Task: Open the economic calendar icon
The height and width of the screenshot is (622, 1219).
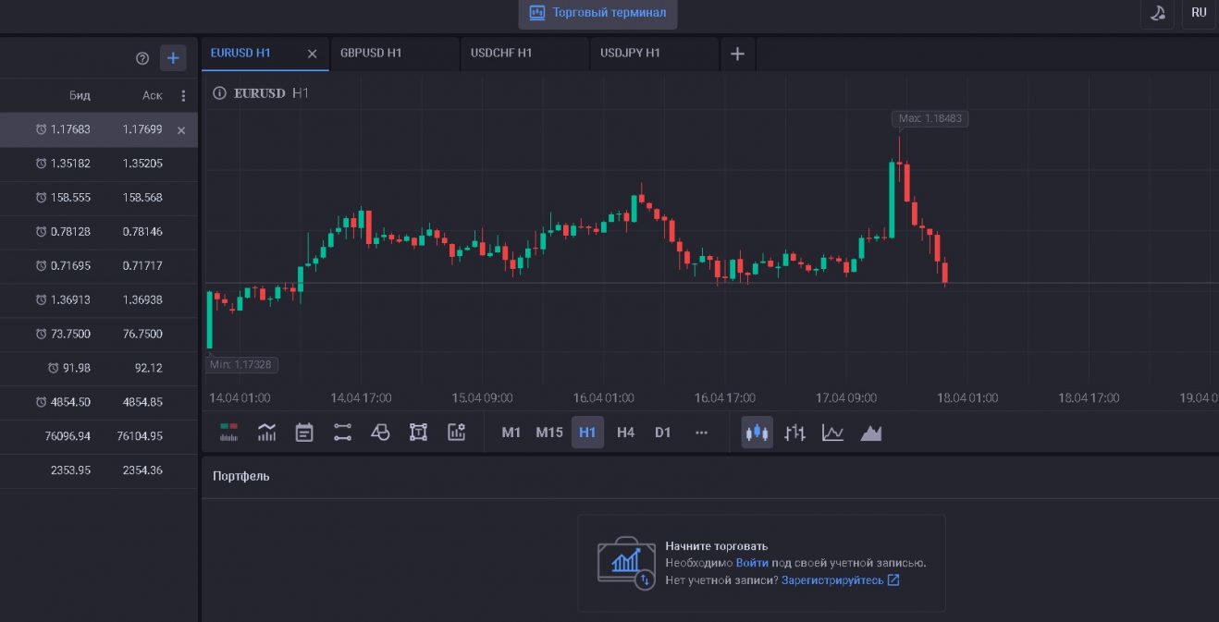Action: pyautogui.click(x=304, y=432)
